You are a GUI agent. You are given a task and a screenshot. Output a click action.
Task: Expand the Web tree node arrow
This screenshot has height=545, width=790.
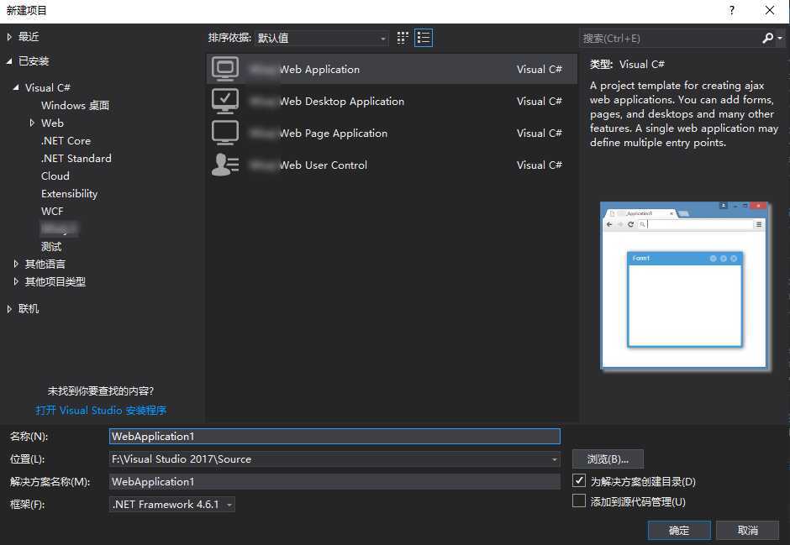tap(32, 123)
